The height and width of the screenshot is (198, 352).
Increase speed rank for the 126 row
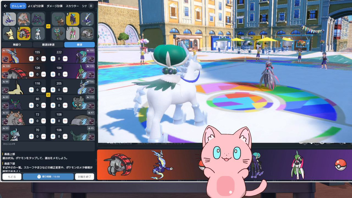pyautogui.click(x=31, y=74)
